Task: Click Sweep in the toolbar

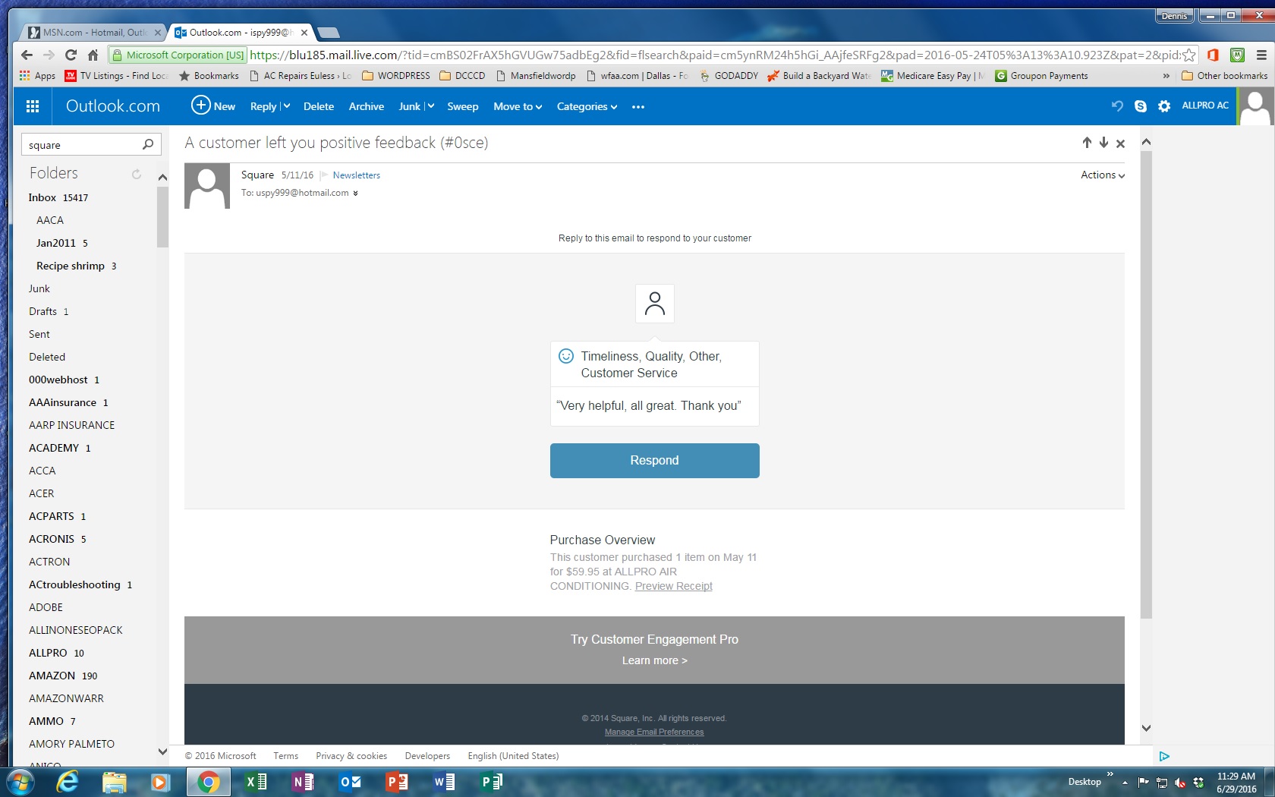Action: pyautogui.click(x=462, y=106)
